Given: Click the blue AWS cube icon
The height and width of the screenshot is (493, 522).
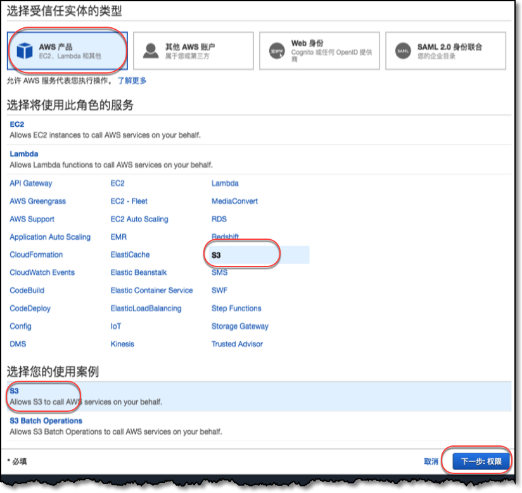Looking at the screenshot, I should pos(25,51).
